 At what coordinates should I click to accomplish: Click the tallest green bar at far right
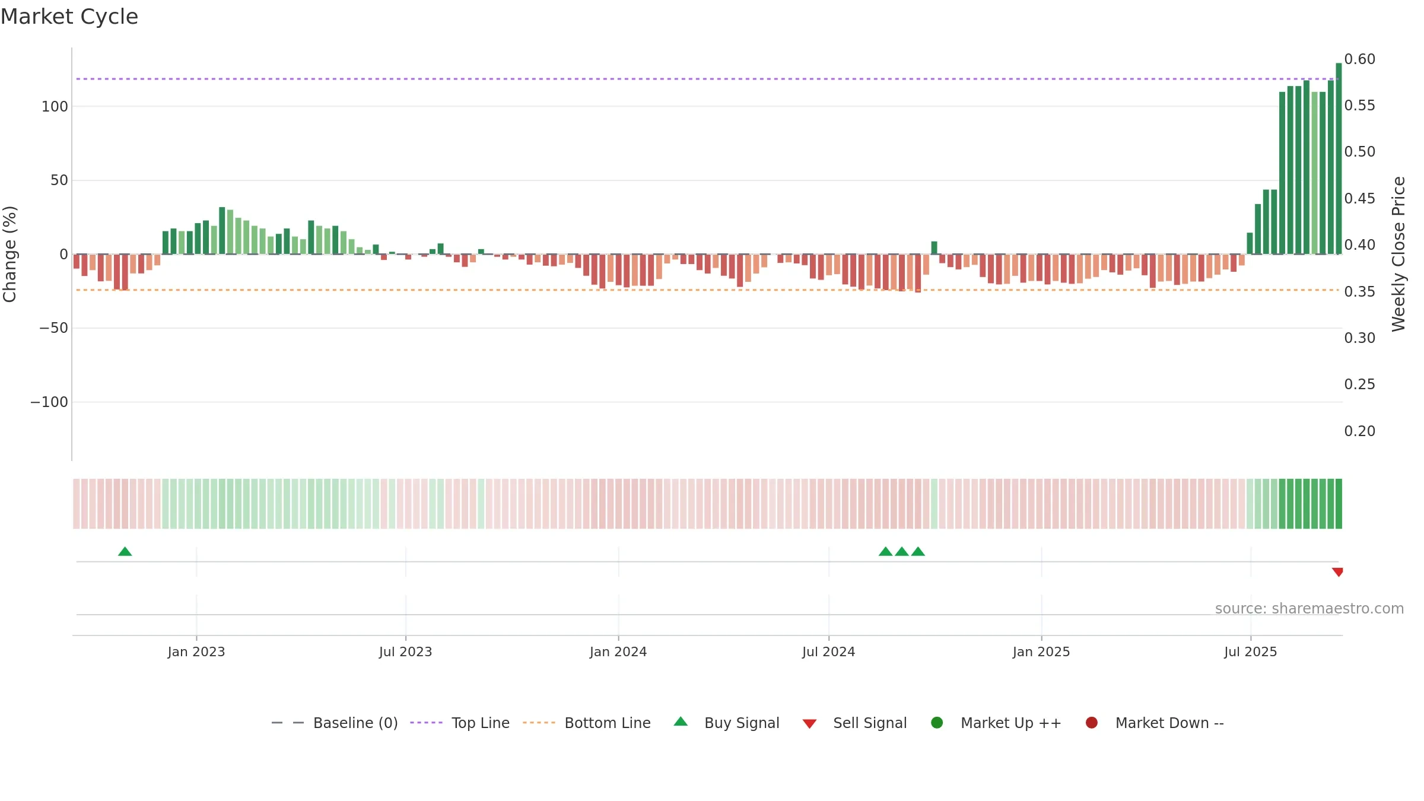coord(1339,158)
